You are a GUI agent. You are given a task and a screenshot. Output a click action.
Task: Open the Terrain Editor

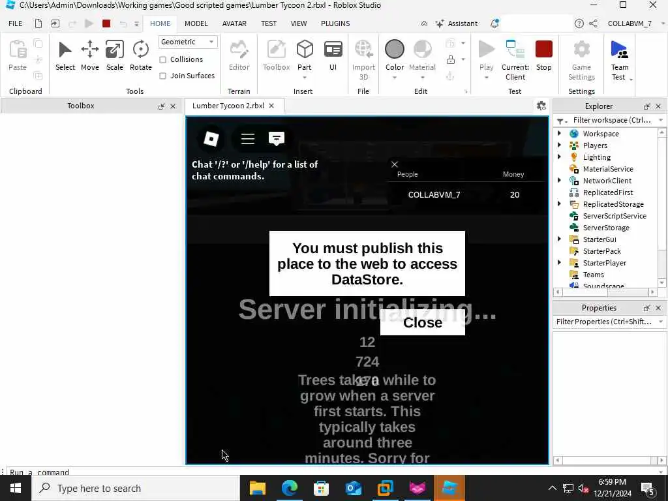(239, 55)
